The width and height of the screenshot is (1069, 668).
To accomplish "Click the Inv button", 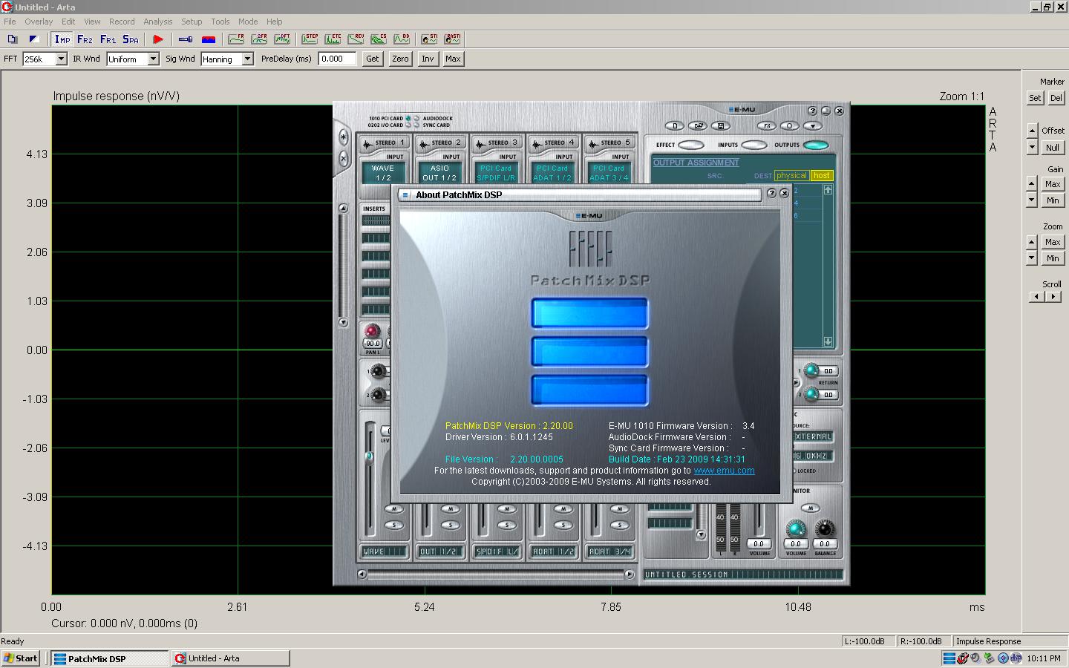I will [428, 59].
